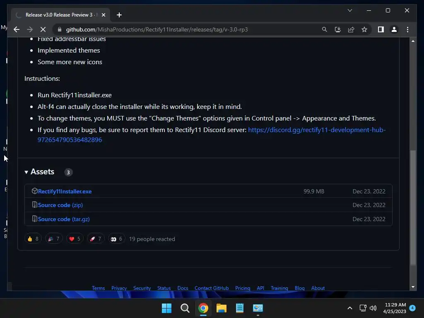This screenshot has width=424, height=318.
Task: Stop loading the page
Action: [x=43, y=29]
